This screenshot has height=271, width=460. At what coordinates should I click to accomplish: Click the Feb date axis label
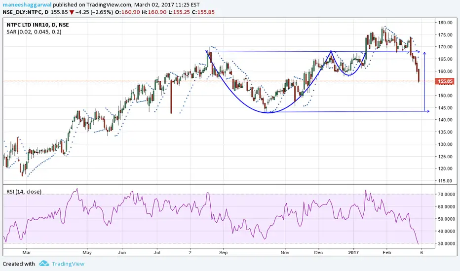[387, 252]
